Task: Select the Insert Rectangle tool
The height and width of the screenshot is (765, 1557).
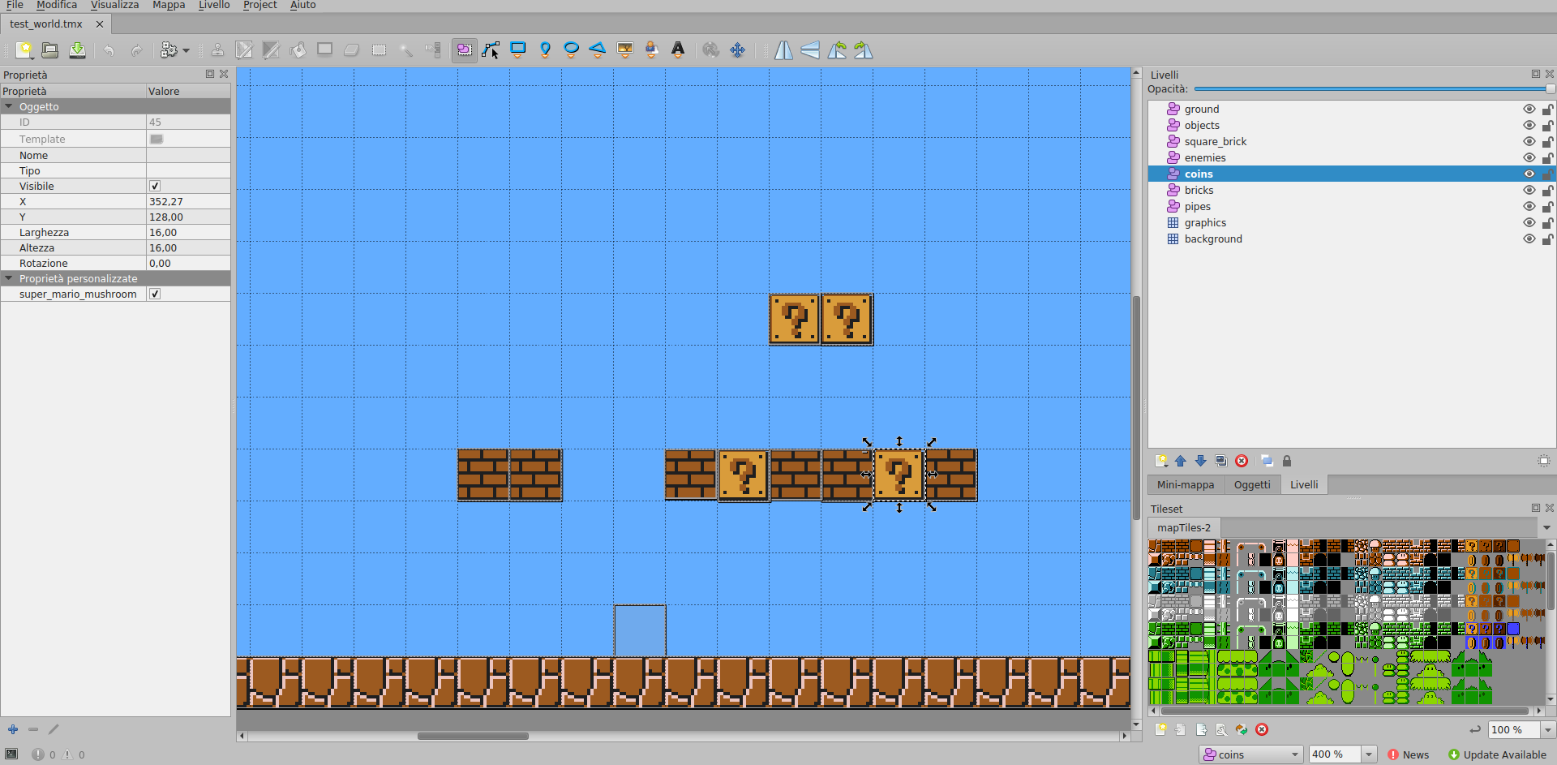Action: pos(518,50)
